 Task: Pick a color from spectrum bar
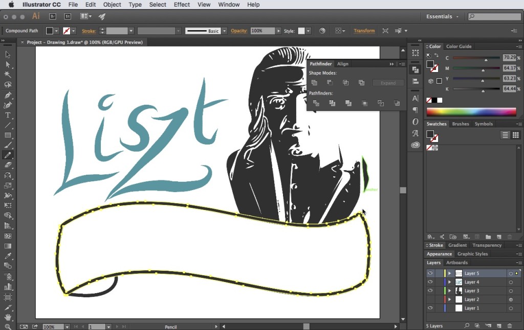(x=471, y=112)
